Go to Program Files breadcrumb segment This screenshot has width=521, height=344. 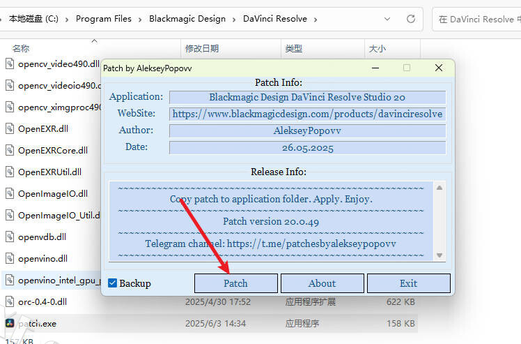pyautogui.click(x=104, y=19)
